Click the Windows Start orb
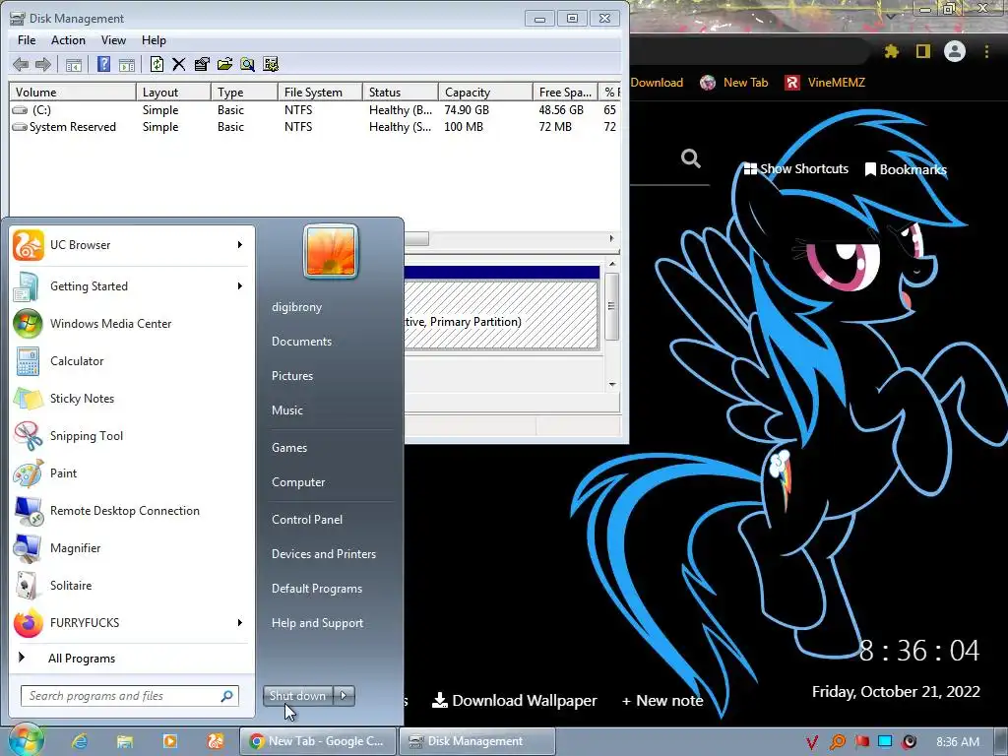The height and width of the screenshot is (756, 1008). [x=26, y=740]
